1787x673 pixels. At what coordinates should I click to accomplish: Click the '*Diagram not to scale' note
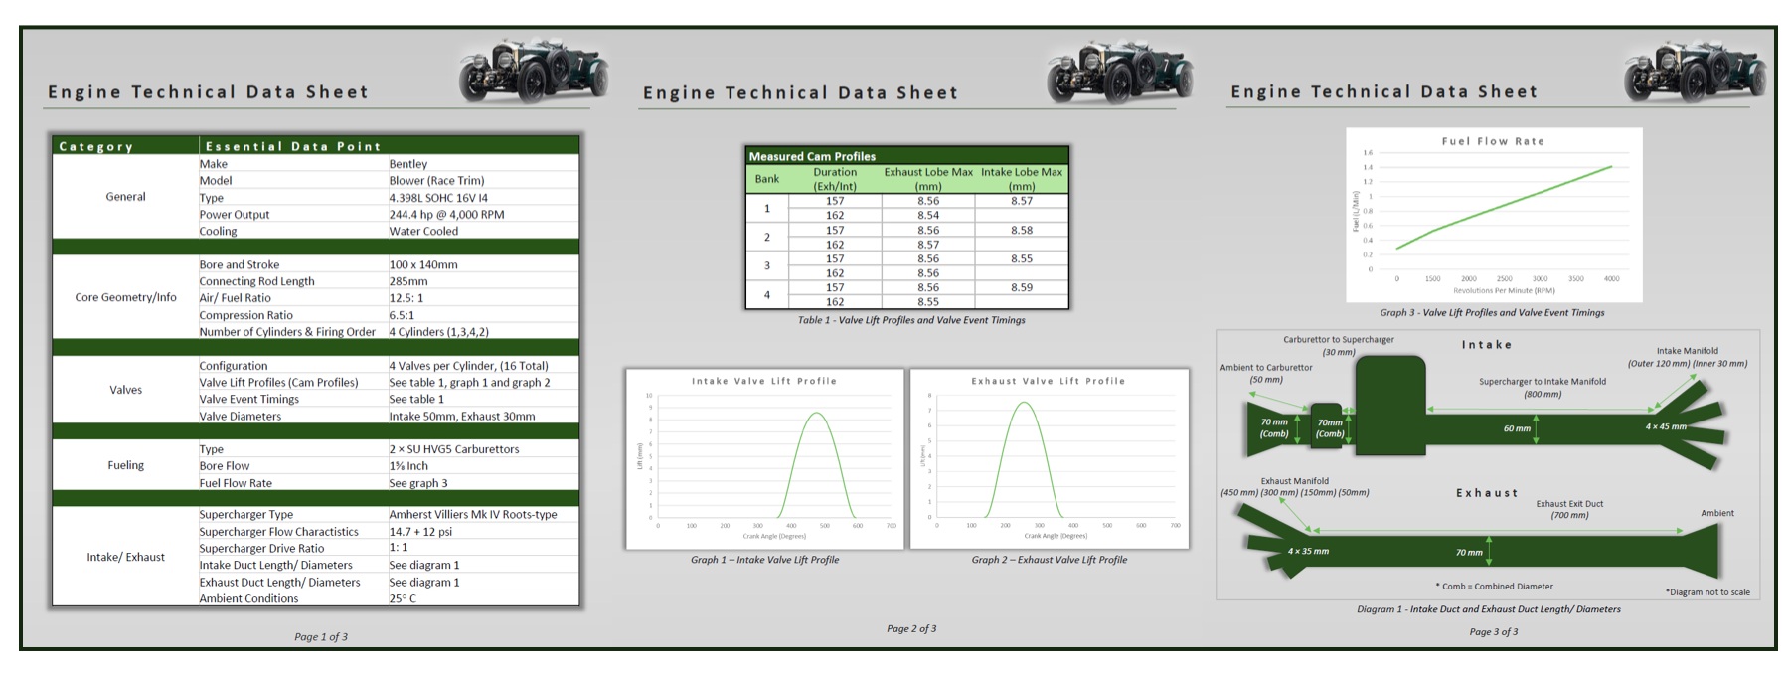coord(1707,592)
